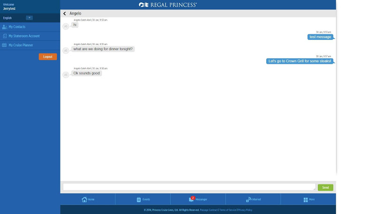This screenshot has width=375, height=214.
Task: Click the More grid icon
Action: [x=306, y=199]
